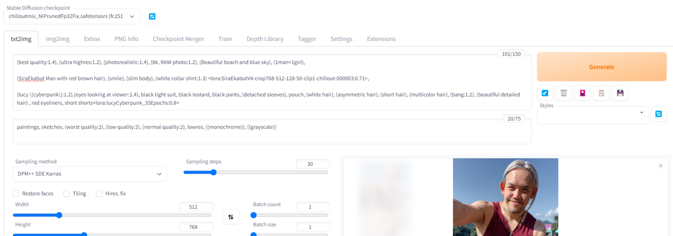Click the Height slider handle

[x=84, y=235]
